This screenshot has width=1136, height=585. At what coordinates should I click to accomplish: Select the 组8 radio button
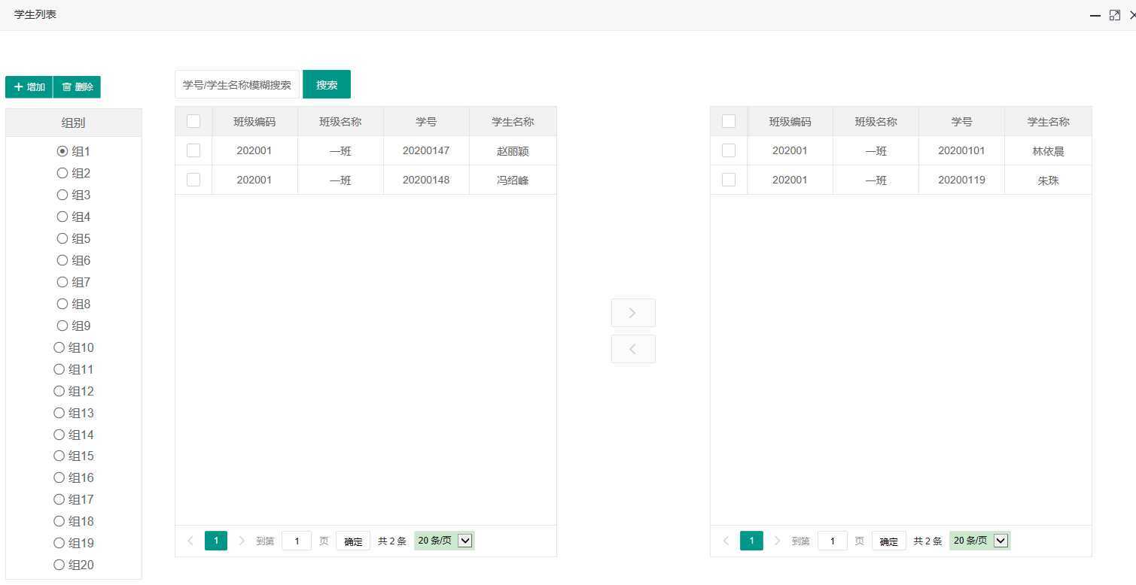point(62,304)
